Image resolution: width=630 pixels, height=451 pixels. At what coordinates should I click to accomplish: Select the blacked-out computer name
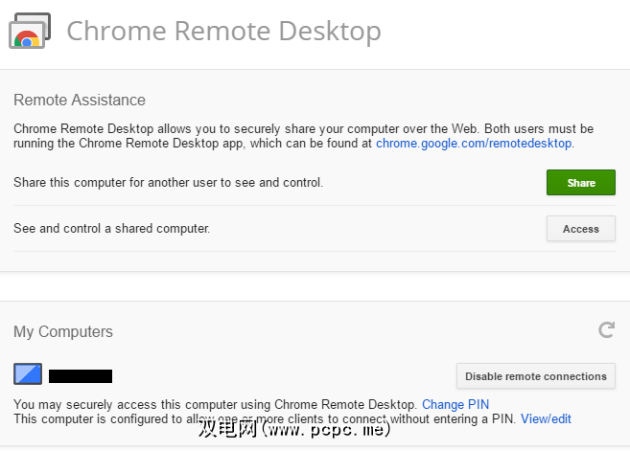(81, 376)
